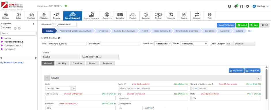Open the notifications bell
This screenshot has width=271, height=110.
(x=236, y=6)
